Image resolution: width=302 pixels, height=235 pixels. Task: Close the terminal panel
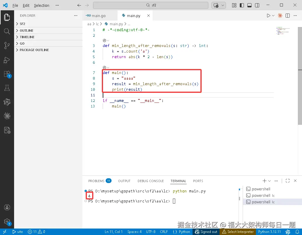coord(295,181)
